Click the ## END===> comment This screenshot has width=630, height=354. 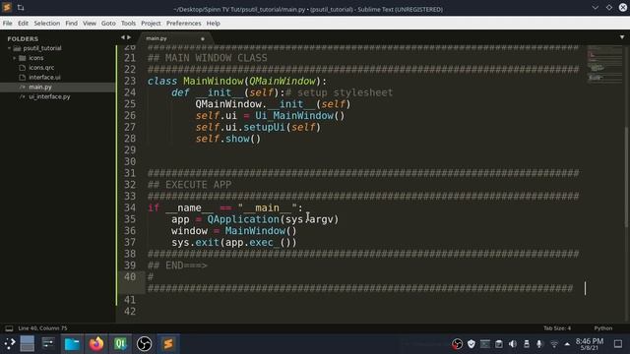click(177, 265)
